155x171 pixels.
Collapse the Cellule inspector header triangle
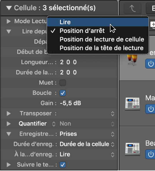click(x=9, y=8)
